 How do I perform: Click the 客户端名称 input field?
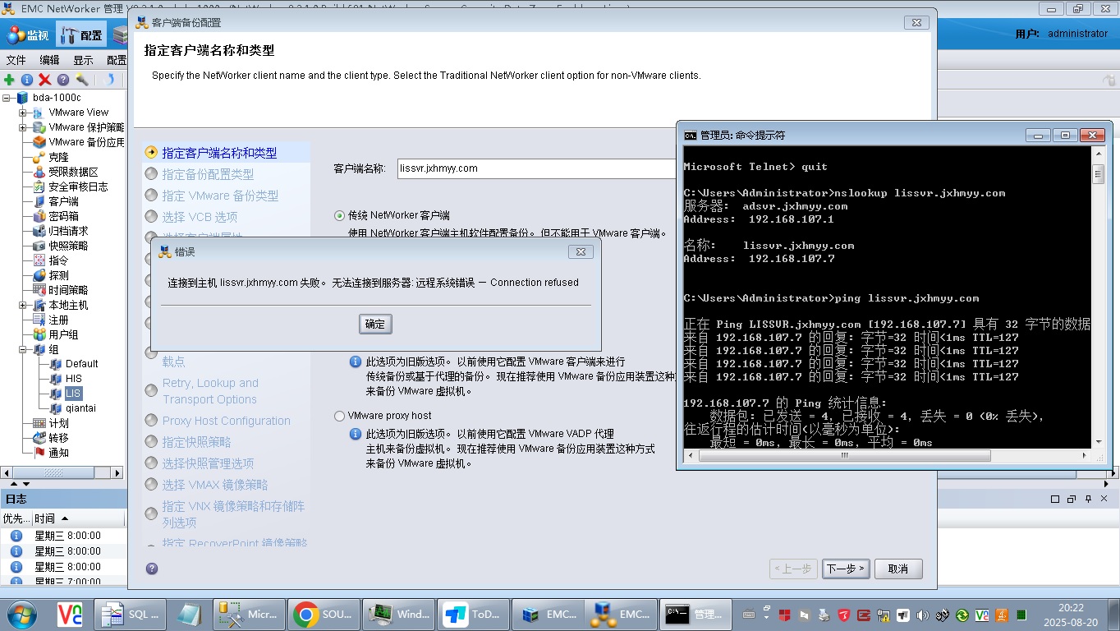(x=535, y=168)
